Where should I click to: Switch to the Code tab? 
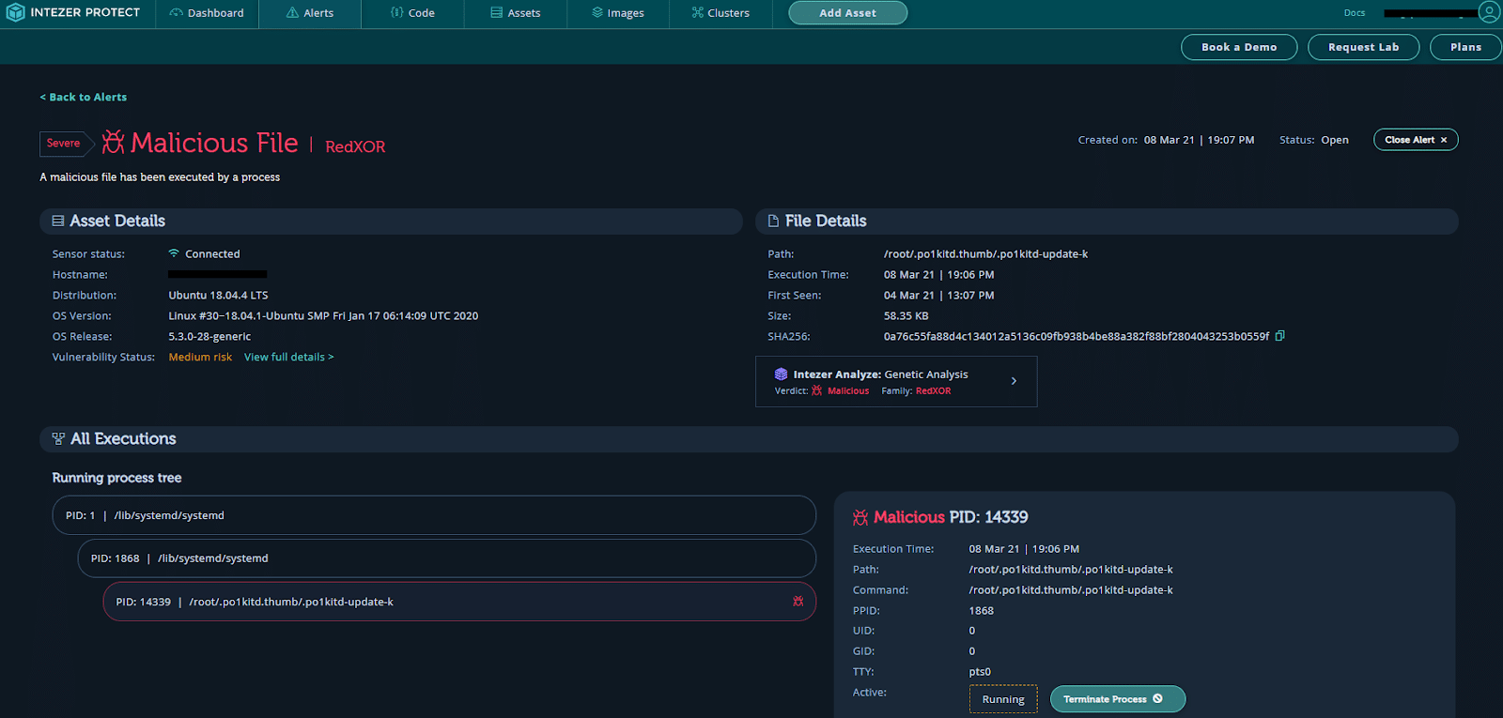click(x=412, y=13)
